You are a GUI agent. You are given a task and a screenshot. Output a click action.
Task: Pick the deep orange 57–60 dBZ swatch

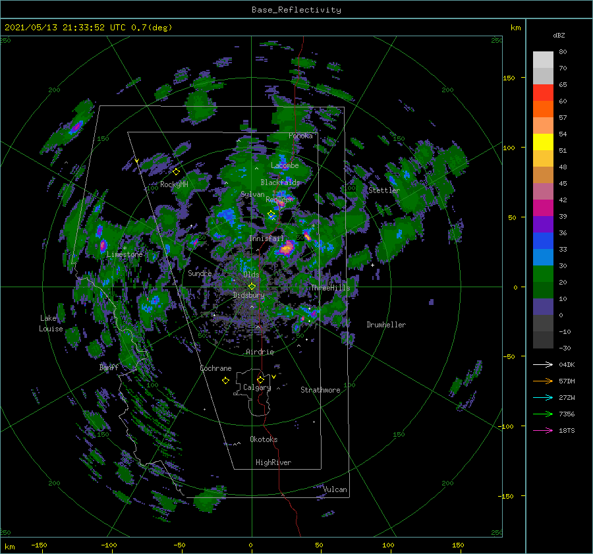543,109
